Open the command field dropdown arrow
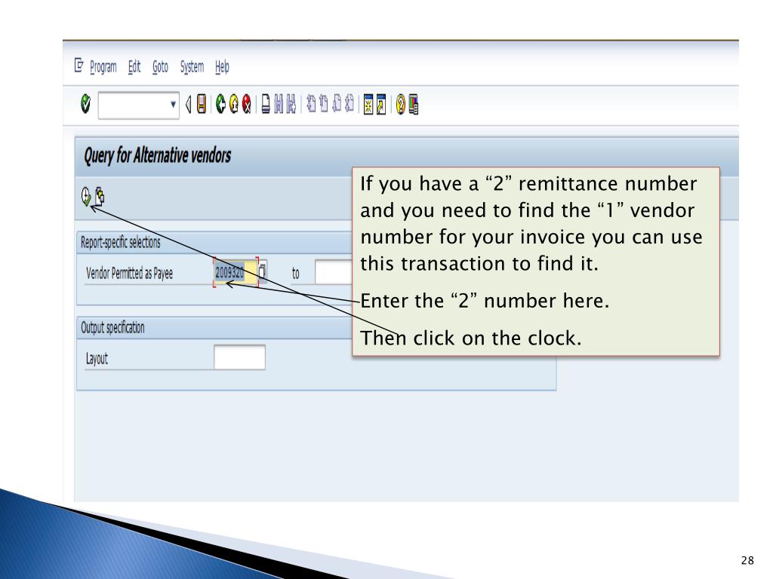773x579 pixels. coord(173,104)
